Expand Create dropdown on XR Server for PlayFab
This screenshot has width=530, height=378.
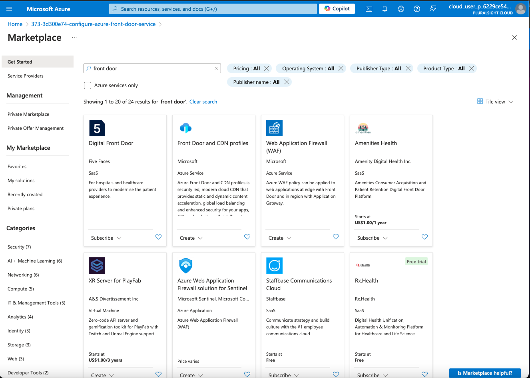point(112,376)
